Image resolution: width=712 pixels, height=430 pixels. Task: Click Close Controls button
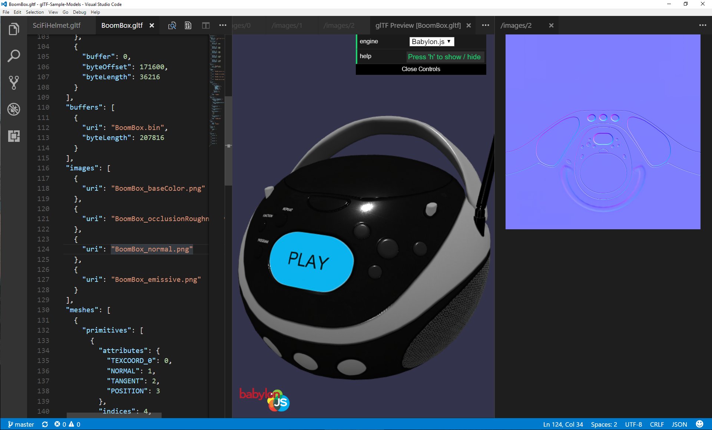421,69
